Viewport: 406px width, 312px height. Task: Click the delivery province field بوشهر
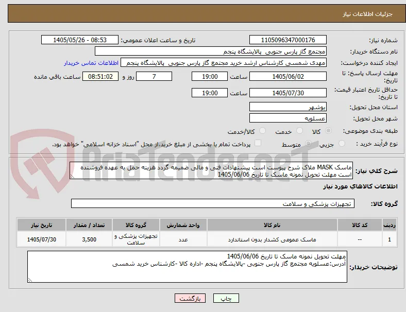pos(287,107)
